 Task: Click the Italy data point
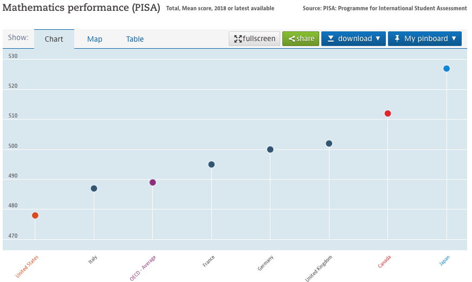click(x=94, y=188)
